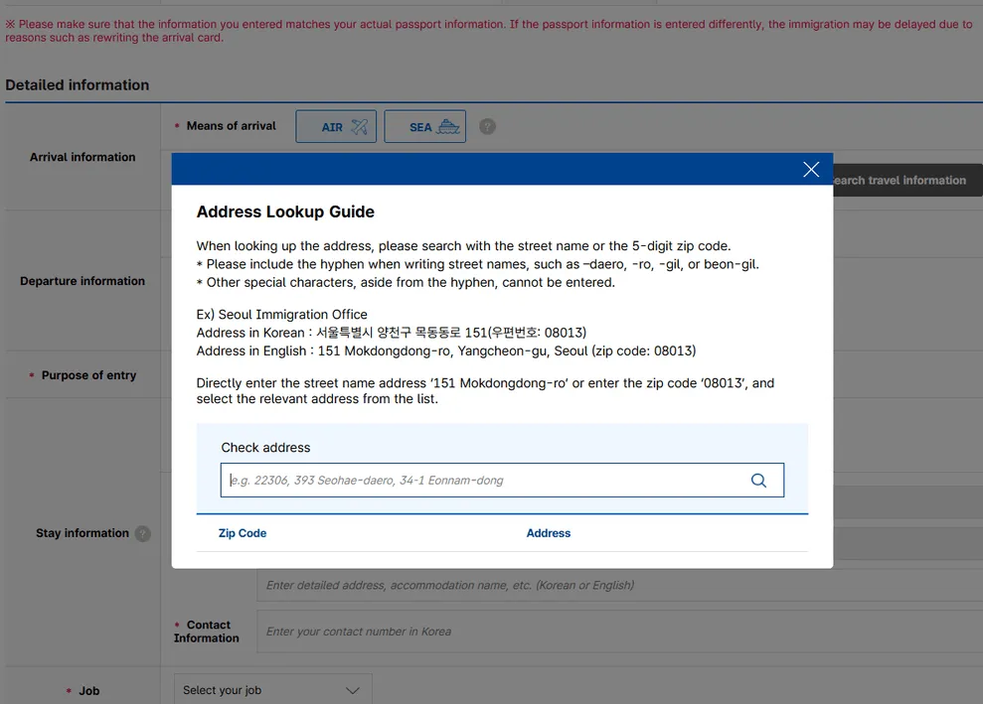Click the Search travel information button
This screenshot has height=704, width=983.
click(x=907, y=181)
